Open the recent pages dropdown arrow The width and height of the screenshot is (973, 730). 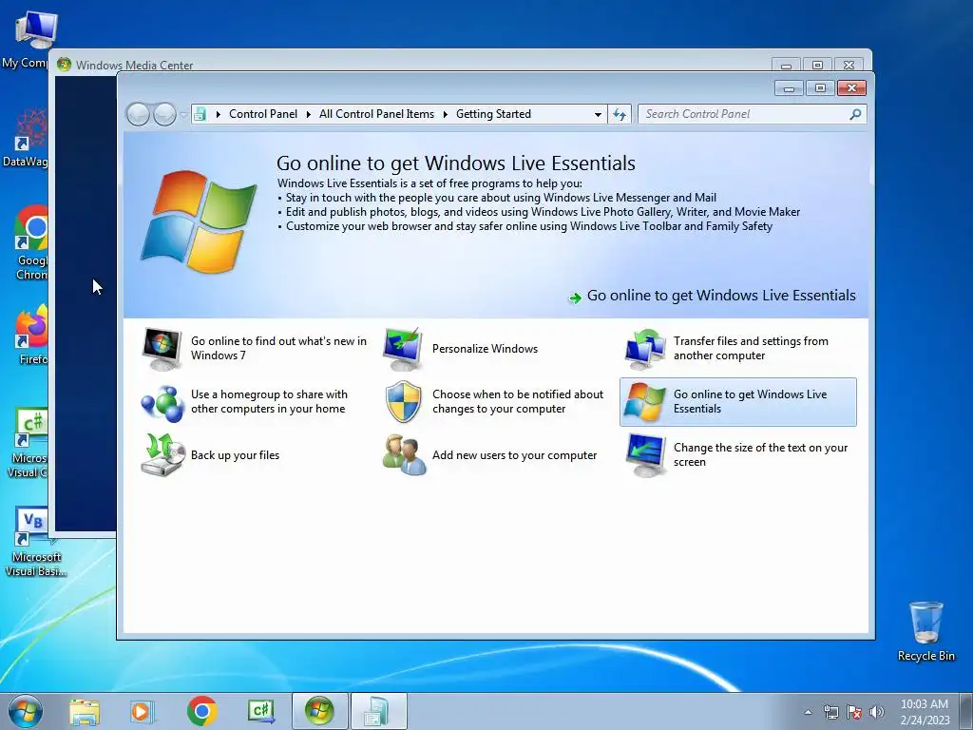tap(182, 114)
